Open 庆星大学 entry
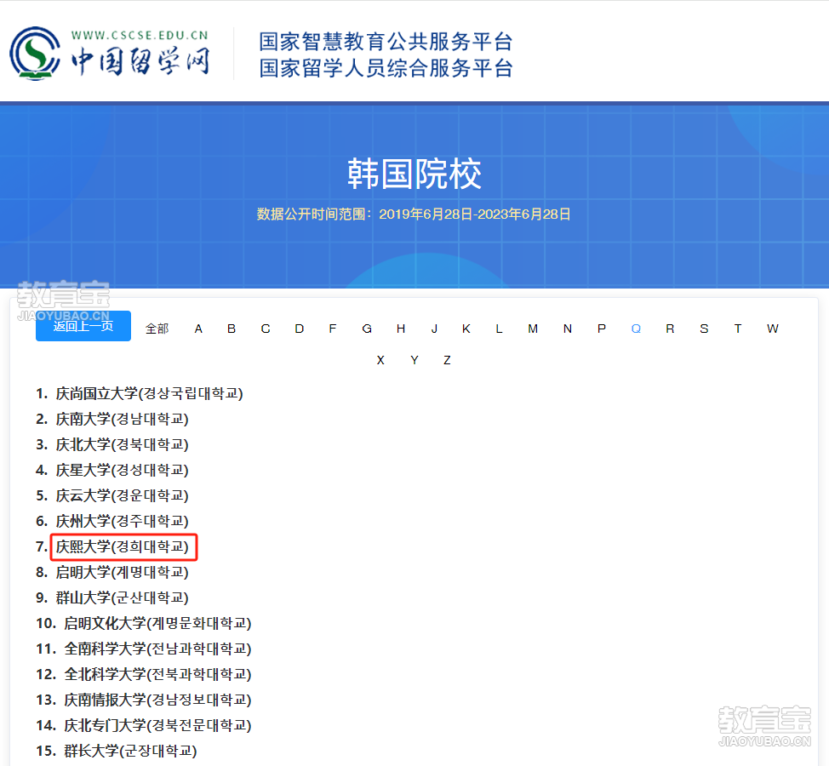This screenshot has width=829, height=766. [122, 470]
